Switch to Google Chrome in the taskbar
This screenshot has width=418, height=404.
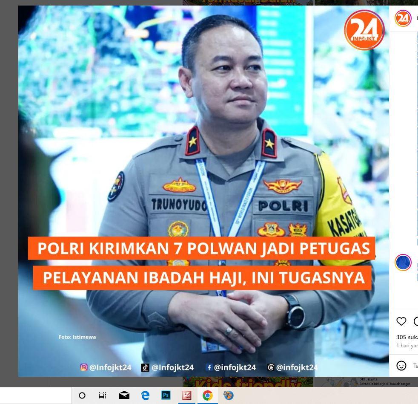207,396
